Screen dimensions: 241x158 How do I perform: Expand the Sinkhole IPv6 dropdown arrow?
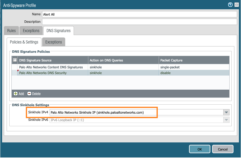(x=226, y=120)
